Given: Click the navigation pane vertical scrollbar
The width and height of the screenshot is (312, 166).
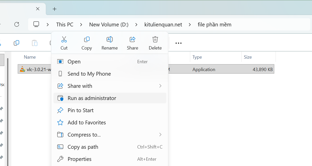Looking at the screenshot, I should click(x=8, y=112).
